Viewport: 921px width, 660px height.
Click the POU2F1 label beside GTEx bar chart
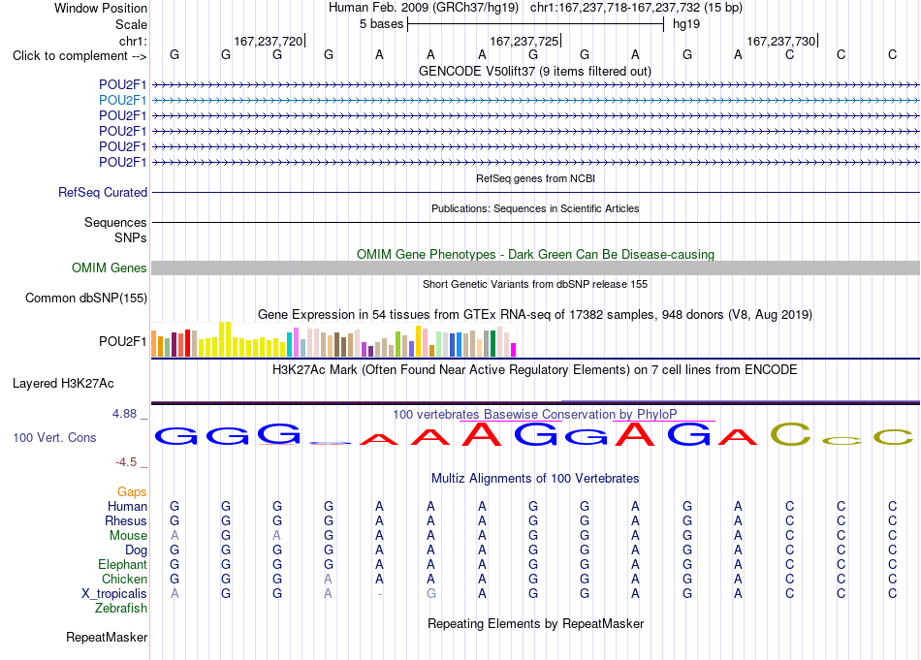122,341
